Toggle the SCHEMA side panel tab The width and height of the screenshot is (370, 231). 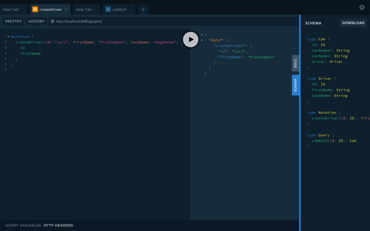pyautogui.click(x=295, y=85)
